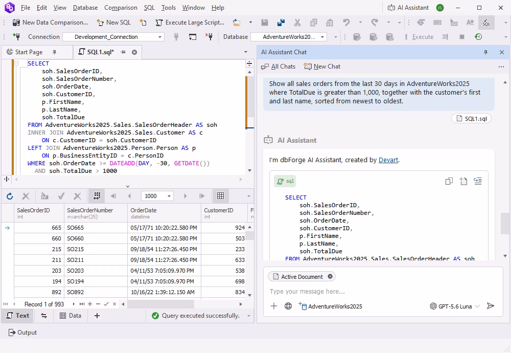The image size is (511, 353).
Task: Click the New Data Comparison toolbar button
Action: (50, 23)
